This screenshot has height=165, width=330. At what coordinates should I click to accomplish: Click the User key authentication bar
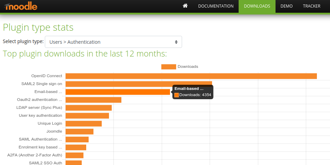click(x=87, y=116)
